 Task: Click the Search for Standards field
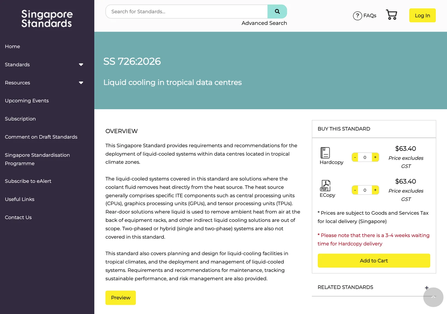click(187, 11)
